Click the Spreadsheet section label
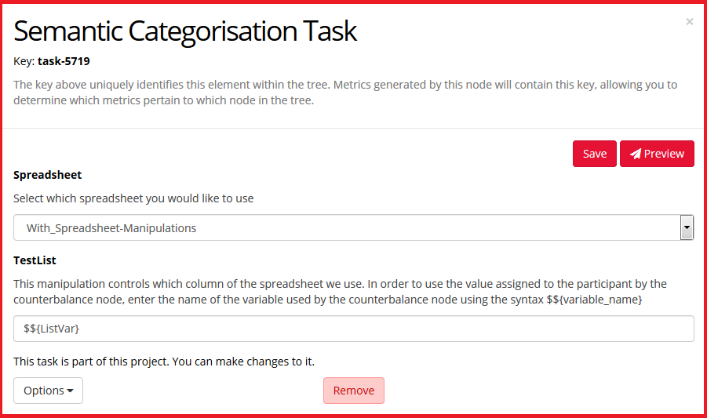The image size is (707, 418). tap(48, 175)
